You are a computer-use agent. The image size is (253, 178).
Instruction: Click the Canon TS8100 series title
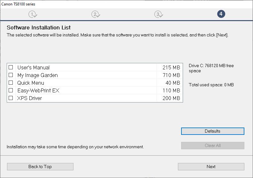point(18,4)
